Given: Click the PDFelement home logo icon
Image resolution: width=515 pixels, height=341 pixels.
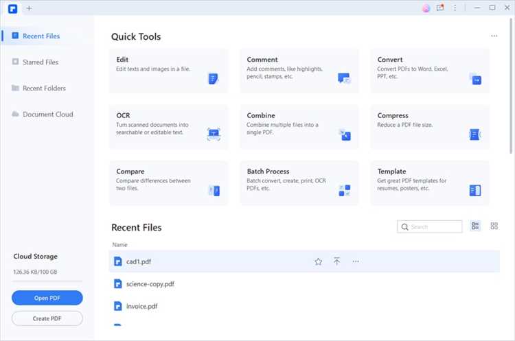Looking at the screenshot, I should click(12, 8).
